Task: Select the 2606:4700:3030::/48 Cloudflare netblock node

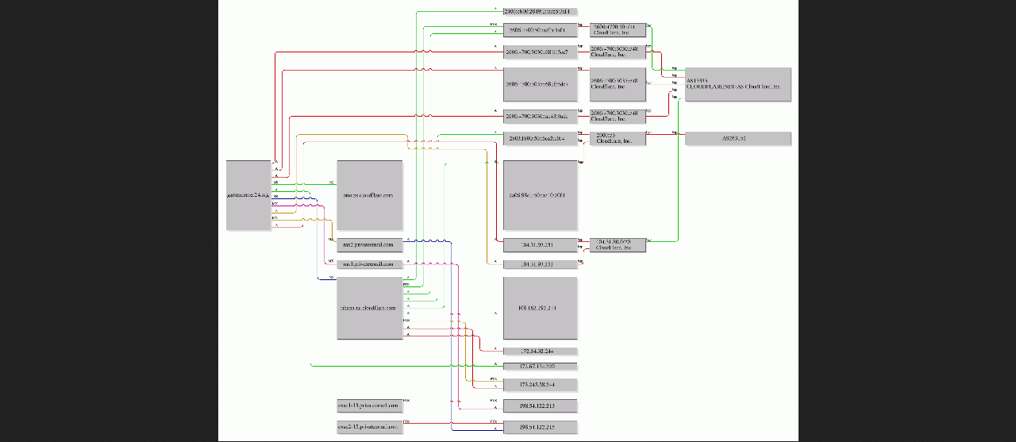Action: [618, 52]
